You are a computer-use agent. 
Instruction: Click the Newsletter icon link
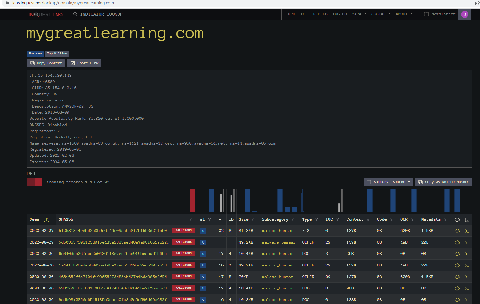pos(440,14)
